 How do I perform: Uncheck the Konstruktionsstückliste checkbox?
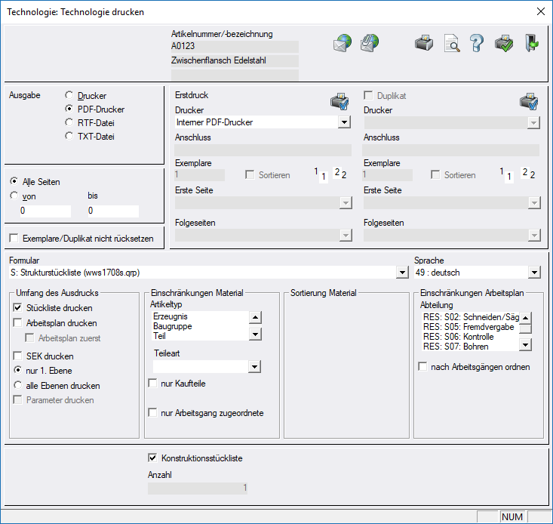tap(152, 458)
